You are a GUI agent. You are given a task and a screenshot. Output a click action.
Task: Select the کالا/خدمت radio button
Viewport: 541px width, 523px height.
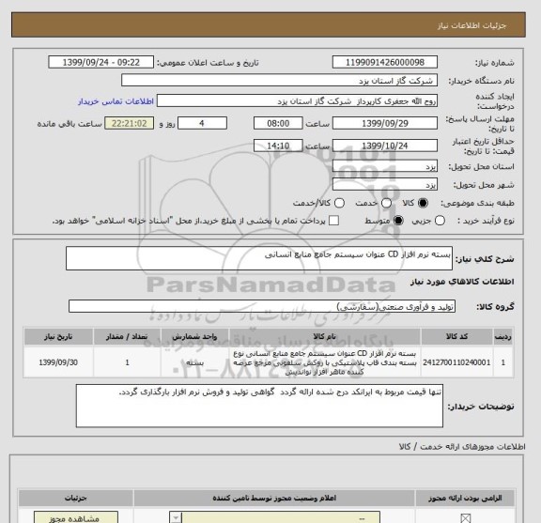(x=339, y=203)
